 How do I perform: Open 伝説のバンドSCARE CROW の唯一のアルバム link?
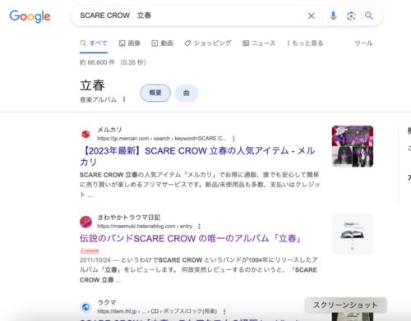pos(191,238)
